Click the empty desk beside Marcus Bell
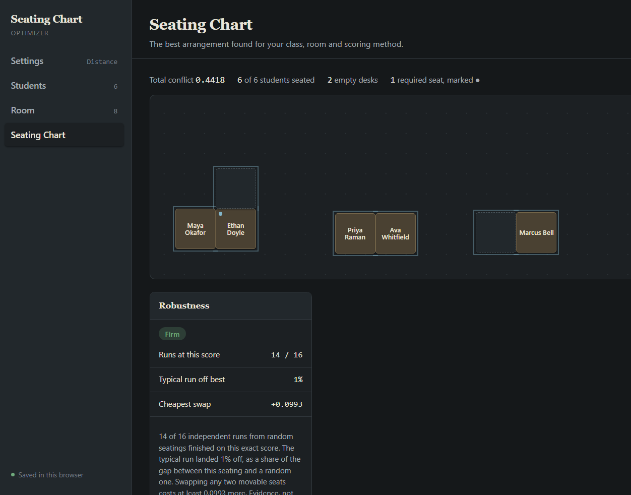Viewport: 631px width, 495px height. coord(496,232)
